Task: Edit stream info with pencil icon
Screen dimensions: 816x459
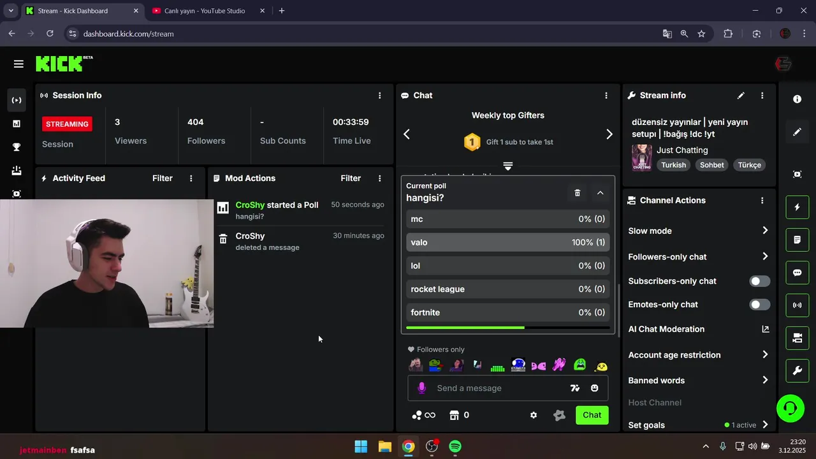Action: (741, 96)
